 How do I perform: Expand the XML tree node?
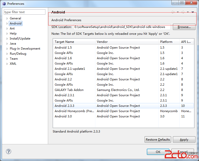(x=7, y=64)
